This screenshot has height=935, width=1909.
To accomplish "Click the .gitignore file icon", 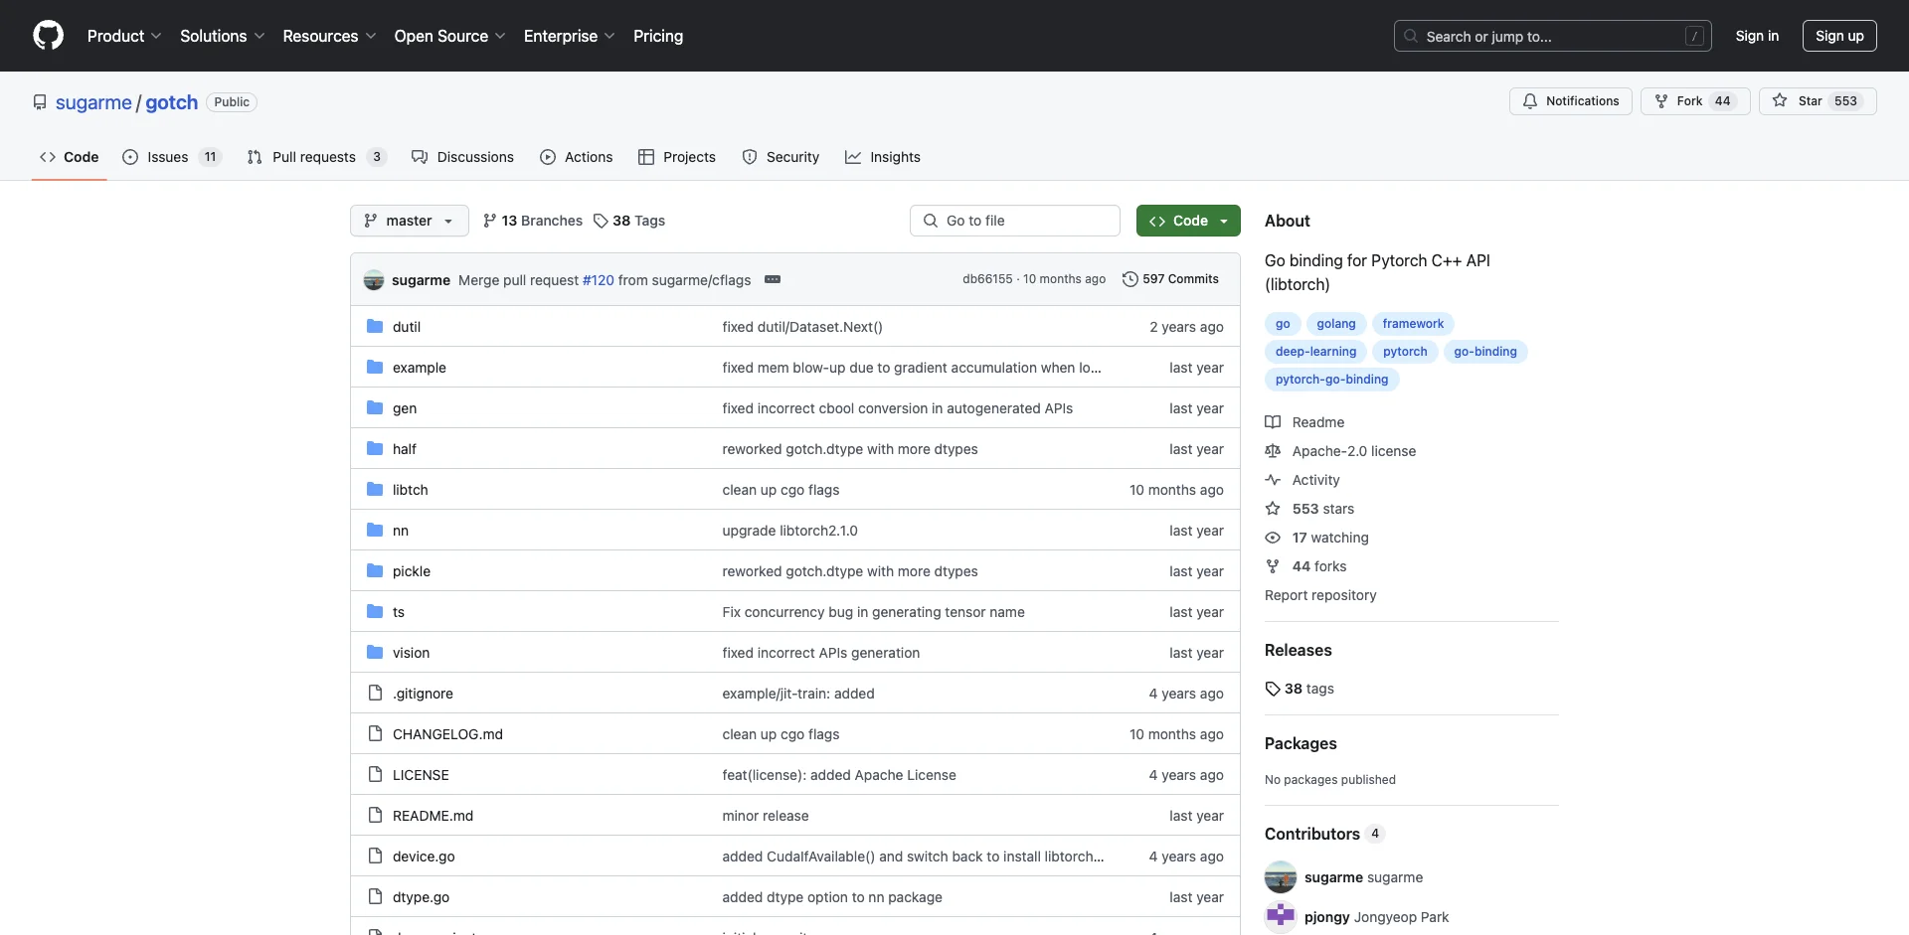I will click(x=375, y=693).
